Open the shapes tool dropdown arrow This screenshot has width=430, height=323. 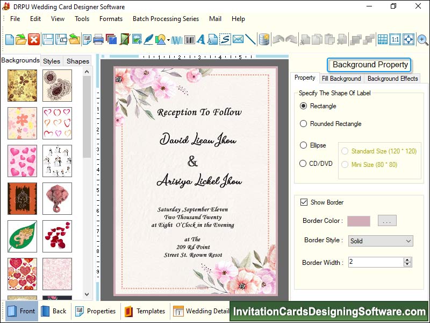click(x=168, y=40)
